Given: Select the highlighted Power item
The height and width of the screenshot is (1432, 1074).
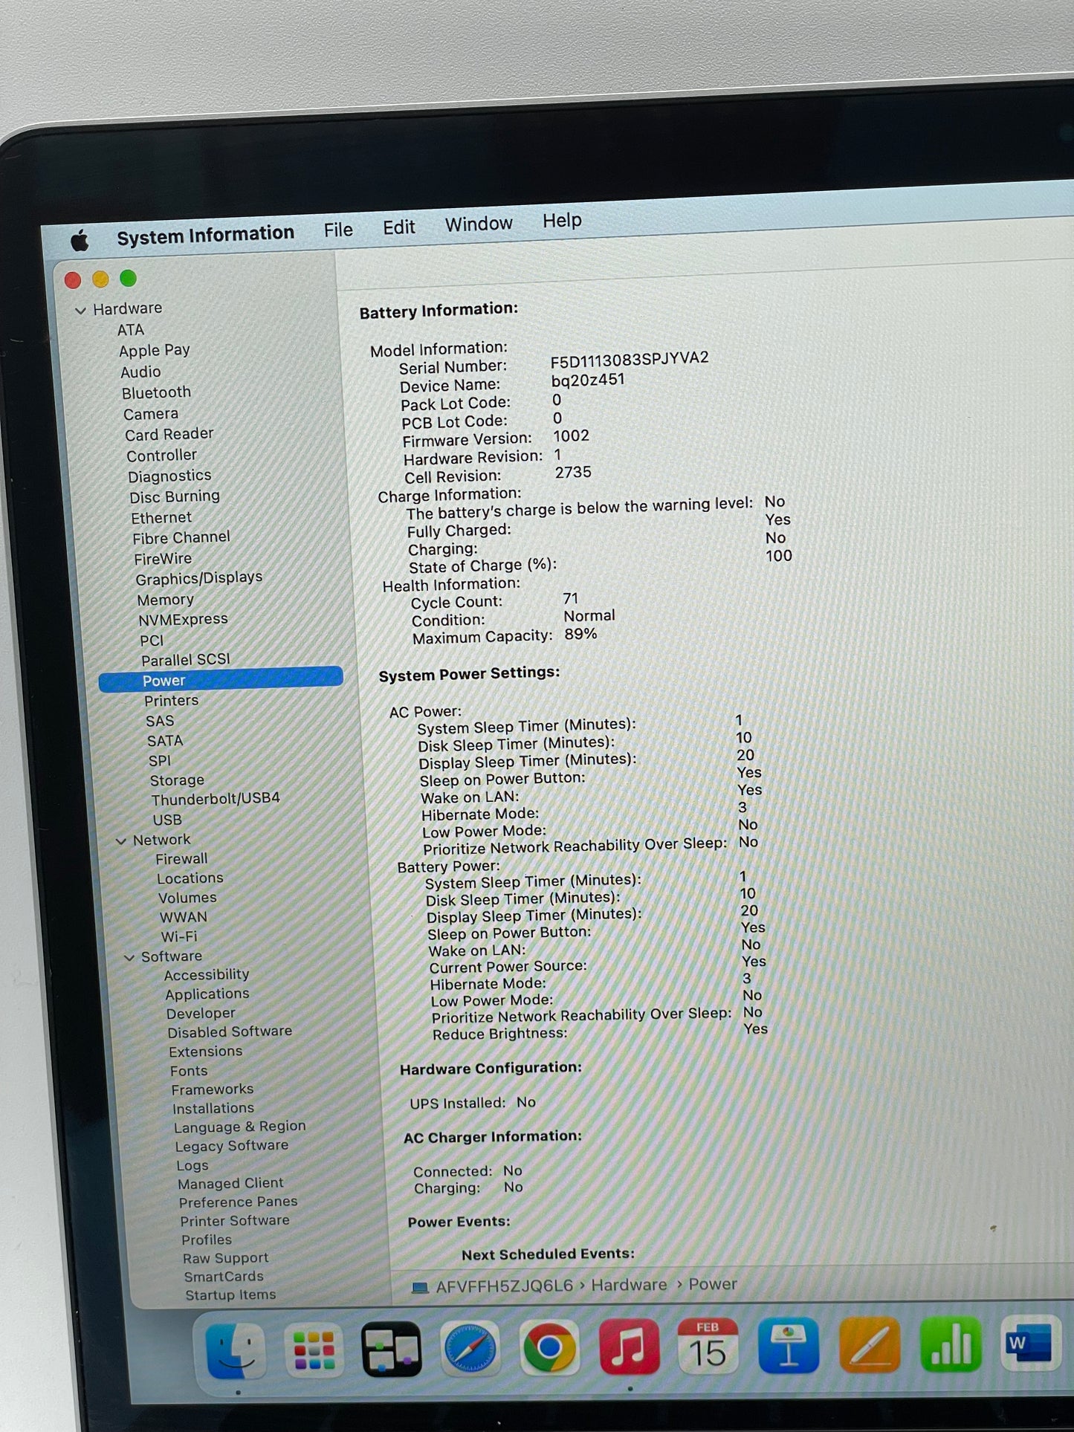Looking at the screenshot, I should pos(221,680).
